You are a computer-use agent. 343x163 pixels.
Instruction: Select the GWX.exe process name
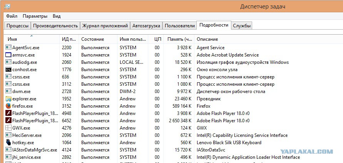coord(21,128)
